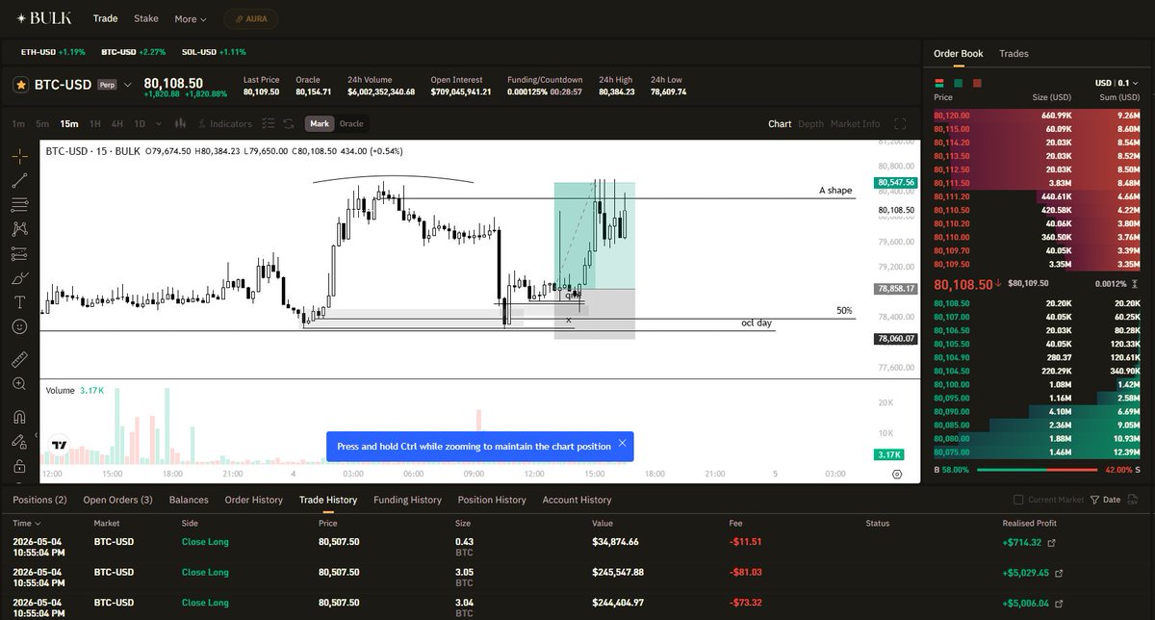1155x620 pixels.
Task: Select the text annotation tool
Action: coord(20,302)
